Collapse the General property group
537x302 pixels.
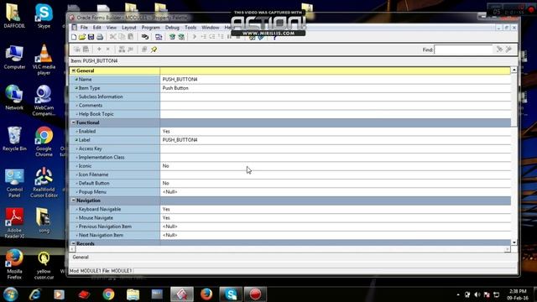tap(73, 70)
